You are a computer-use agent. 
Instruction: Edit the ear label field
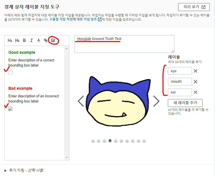coord(180,92)
